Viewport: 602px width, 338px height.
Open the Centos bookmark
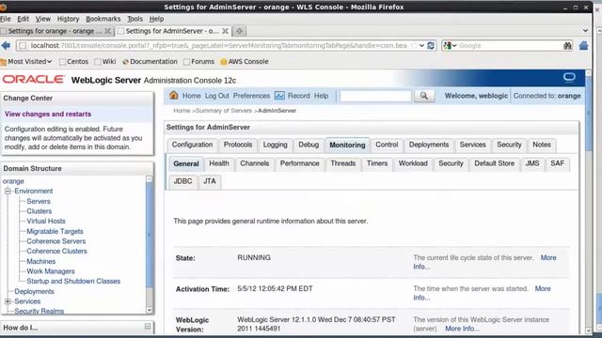[x=73, y=62]
